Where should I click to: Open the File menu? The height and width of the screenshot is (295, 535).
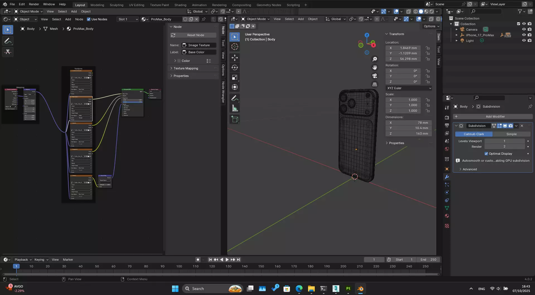(x=12, y=4)
